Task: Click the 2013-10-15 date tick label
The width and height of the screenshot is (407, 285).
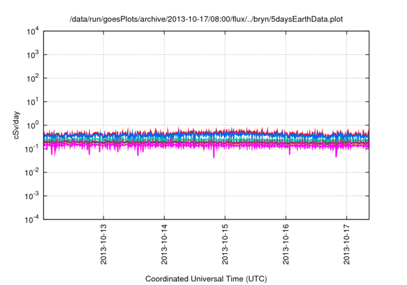Action: [225, 244]
